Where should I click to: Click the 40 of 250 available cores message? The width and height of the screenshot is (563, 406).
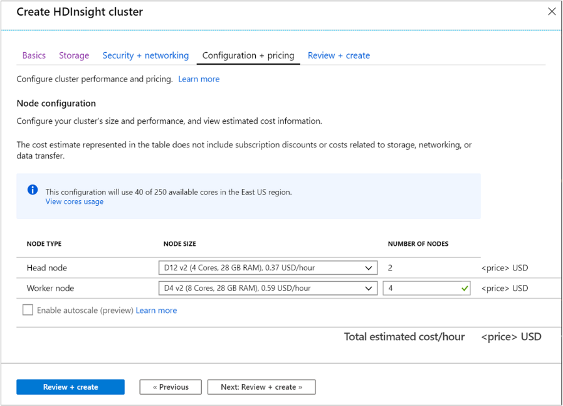pos(169,192)
